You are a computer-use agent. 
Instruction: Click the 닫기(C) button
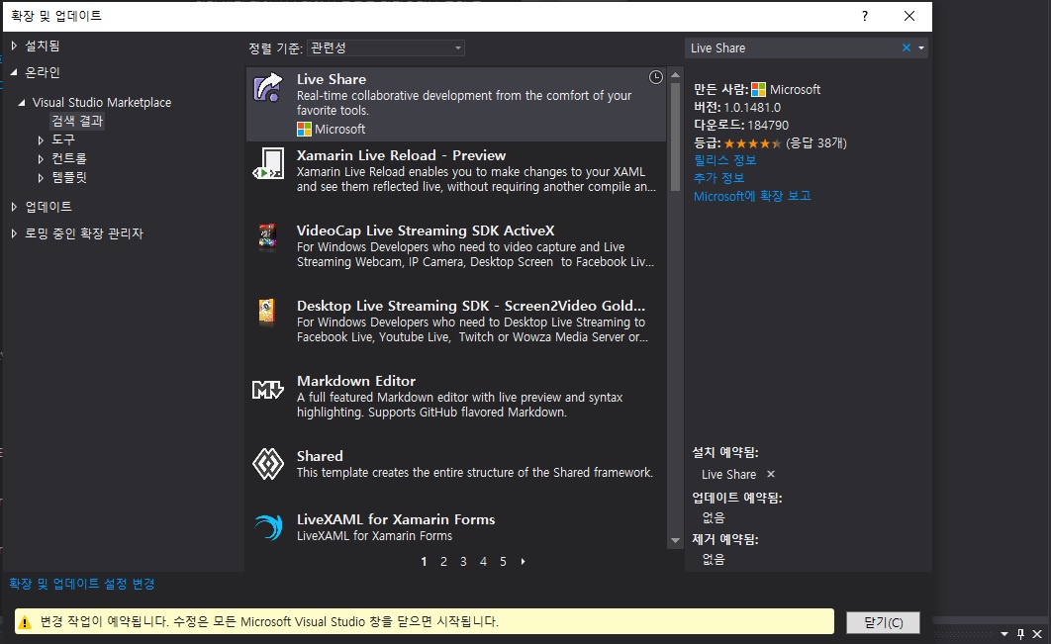883,622
